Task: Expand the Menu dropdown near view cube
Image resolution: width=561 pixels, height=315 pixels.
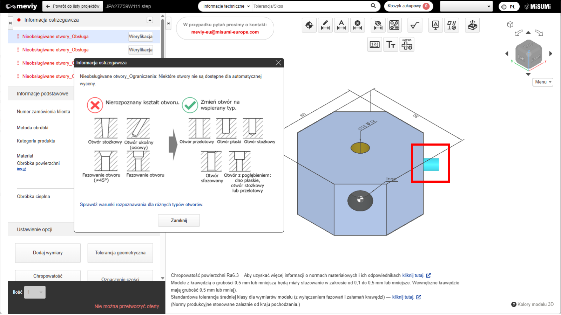Action: point(542,82)
